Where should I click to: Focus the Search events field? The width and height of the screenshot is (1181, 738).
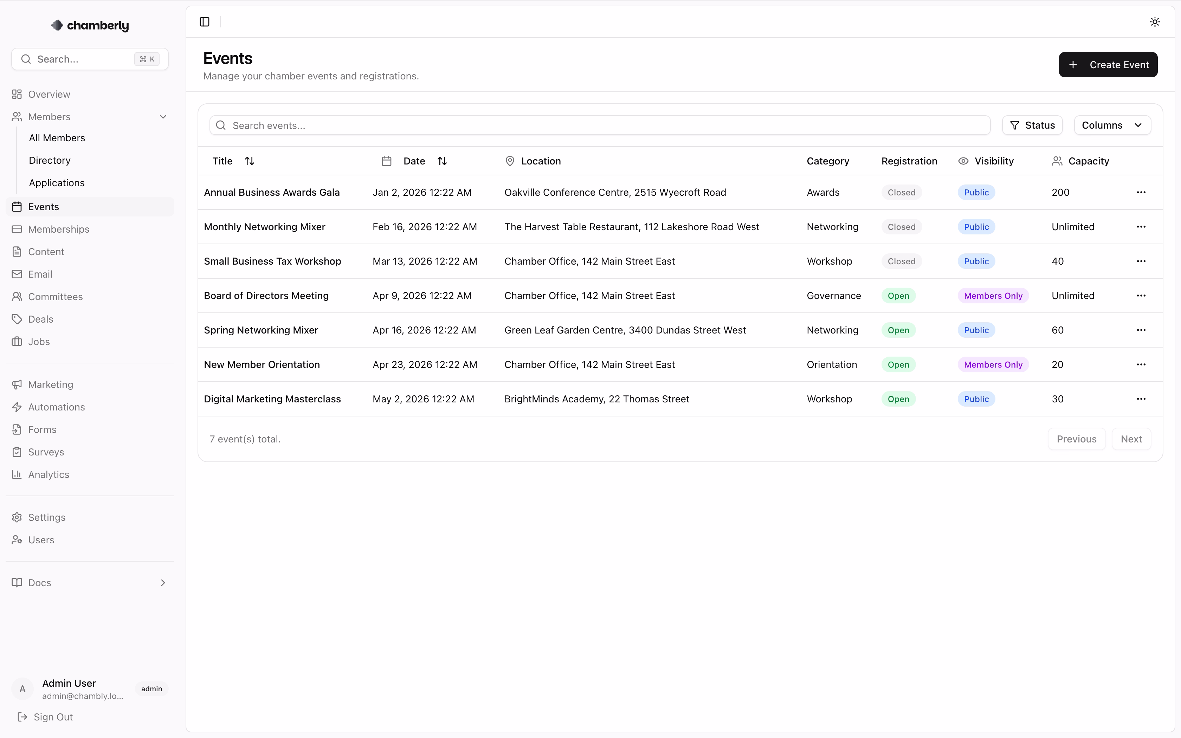600,125
